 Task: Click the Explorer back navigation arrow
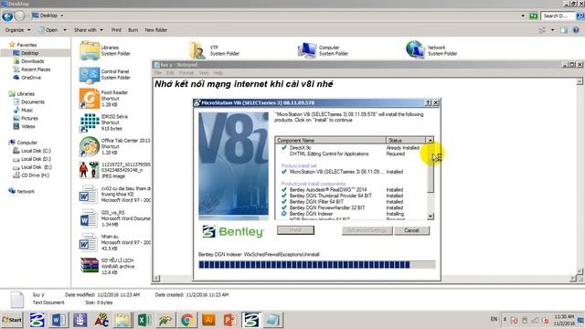pyautogui.click(x=7, y=16)
